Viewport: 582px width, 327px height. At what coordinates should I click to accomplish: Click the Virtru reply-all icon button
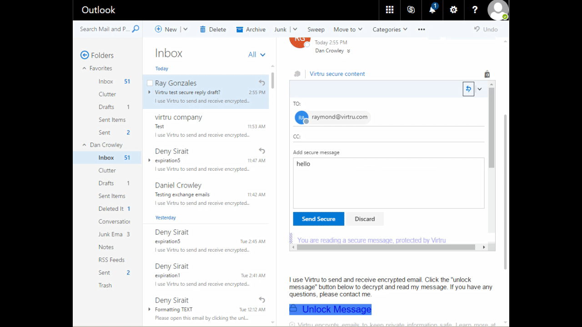pos(468,89)
